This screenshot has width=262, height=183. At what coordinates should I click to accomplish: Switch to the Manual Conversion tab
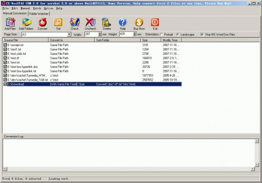click(x=15, y=13)
